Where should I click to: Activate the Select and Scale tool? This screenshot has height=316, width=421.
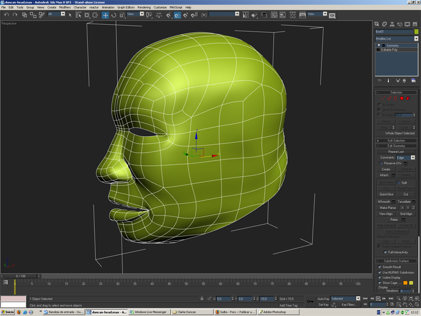coord(122,15)
